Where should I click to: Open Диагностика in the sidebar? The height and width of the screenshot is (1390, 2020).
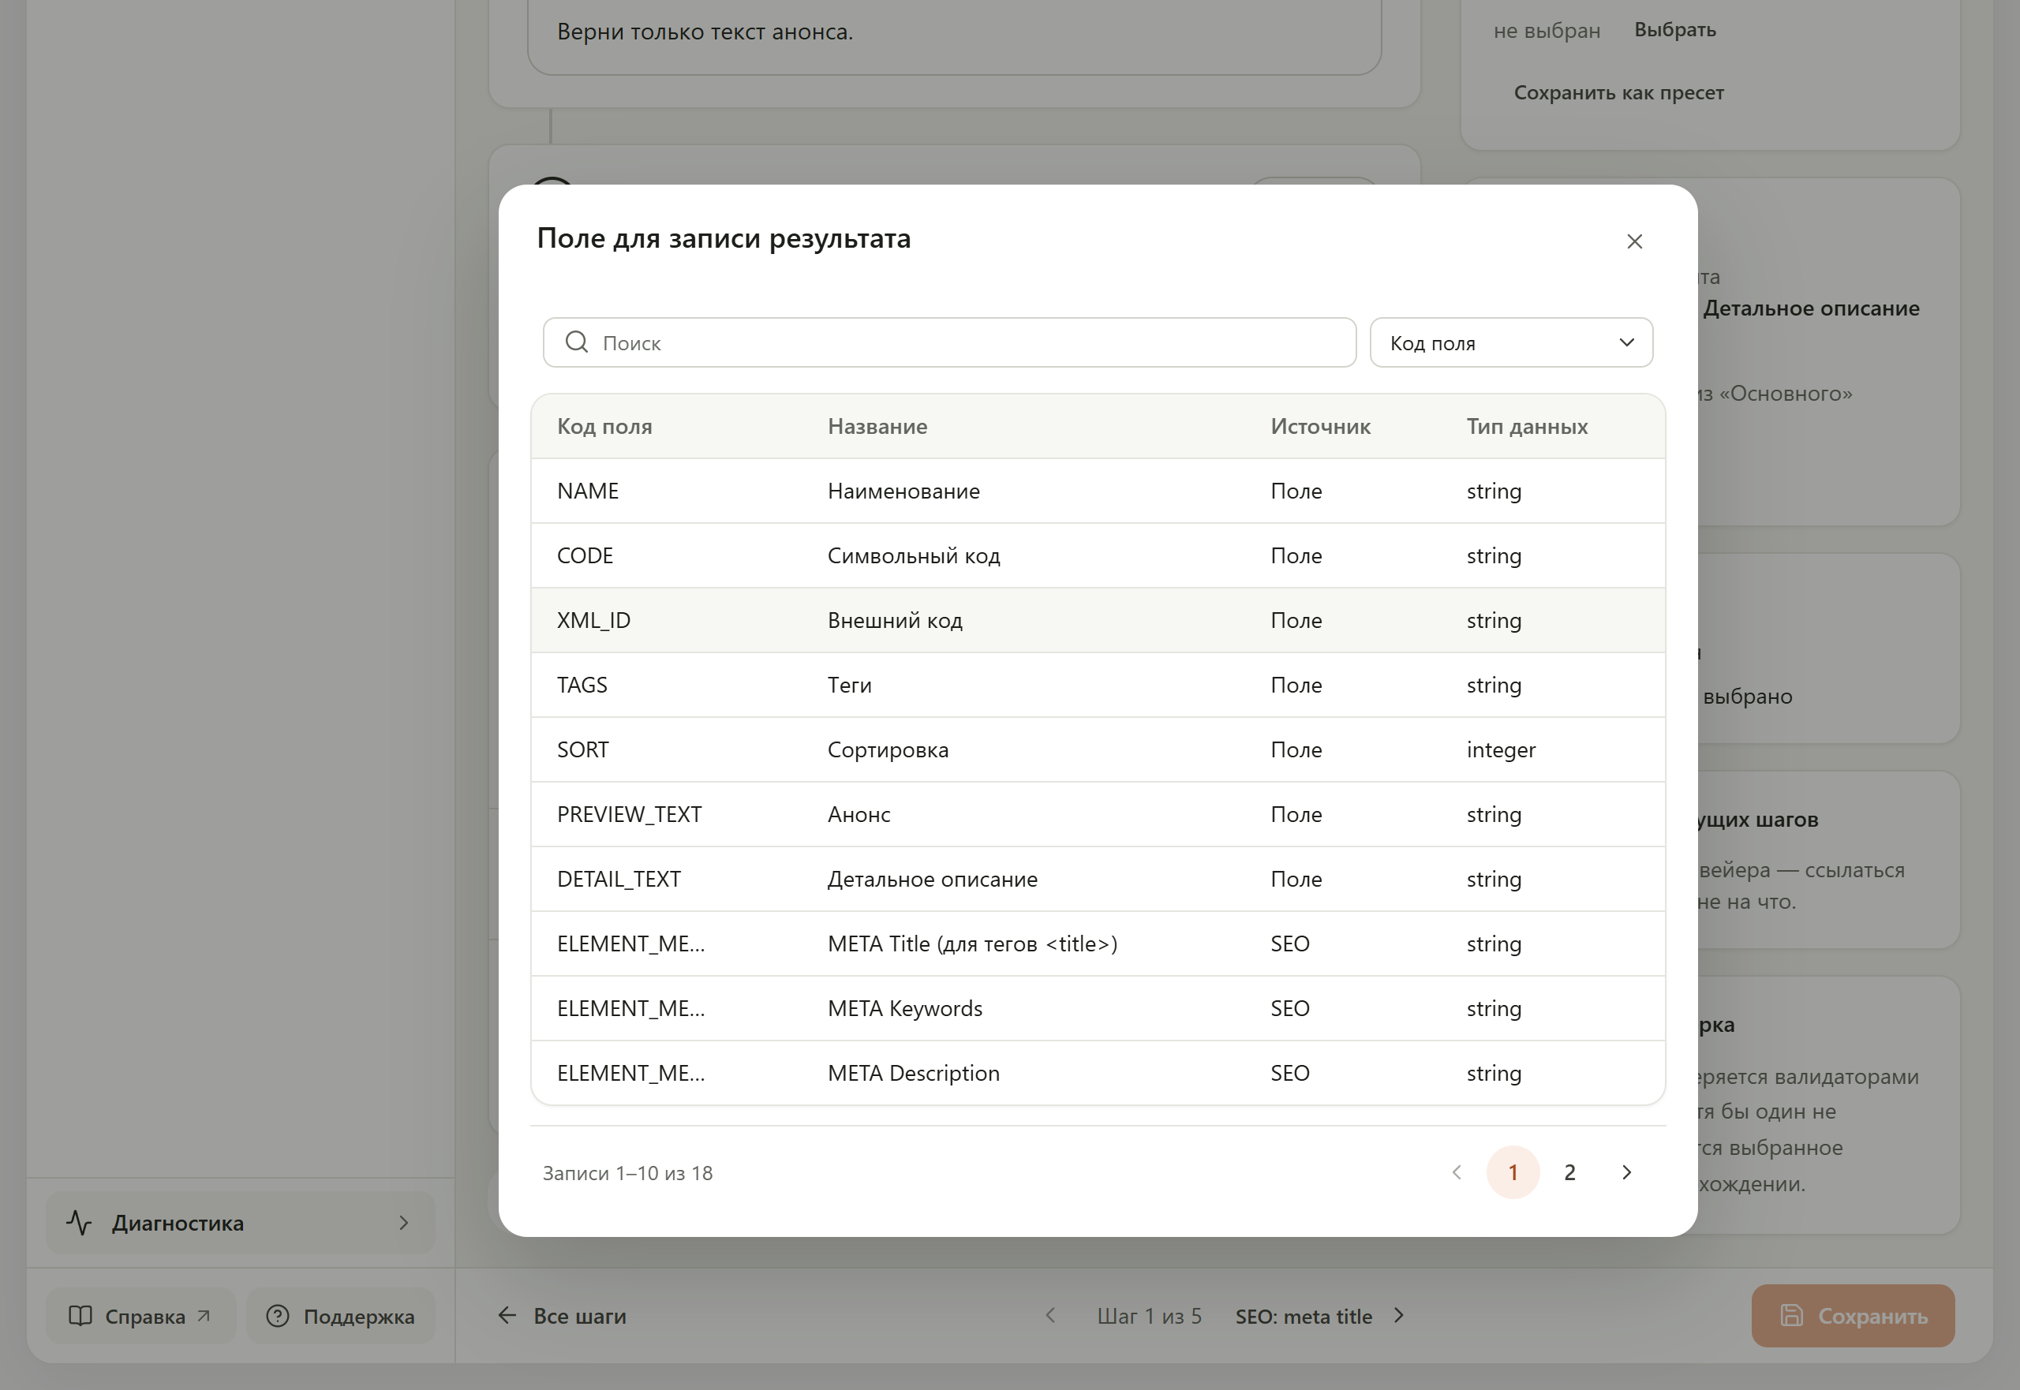(x=241, y=1223)
